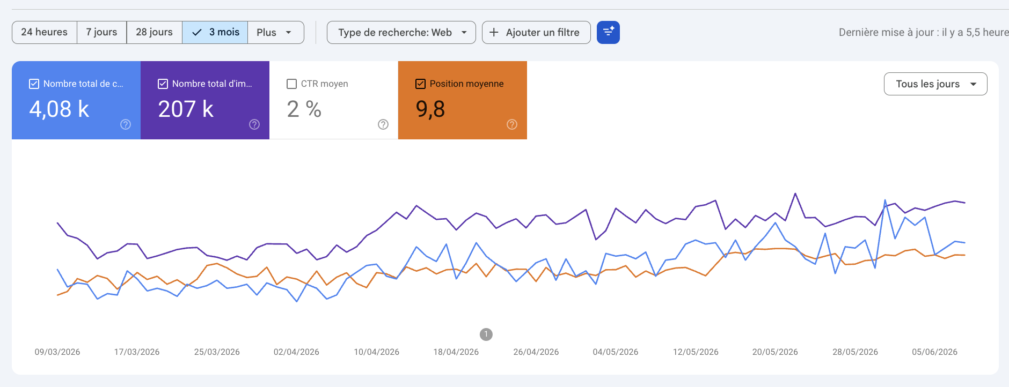Open help icon on Position moyenne card

pyautogui.click(x=512, y=124)
